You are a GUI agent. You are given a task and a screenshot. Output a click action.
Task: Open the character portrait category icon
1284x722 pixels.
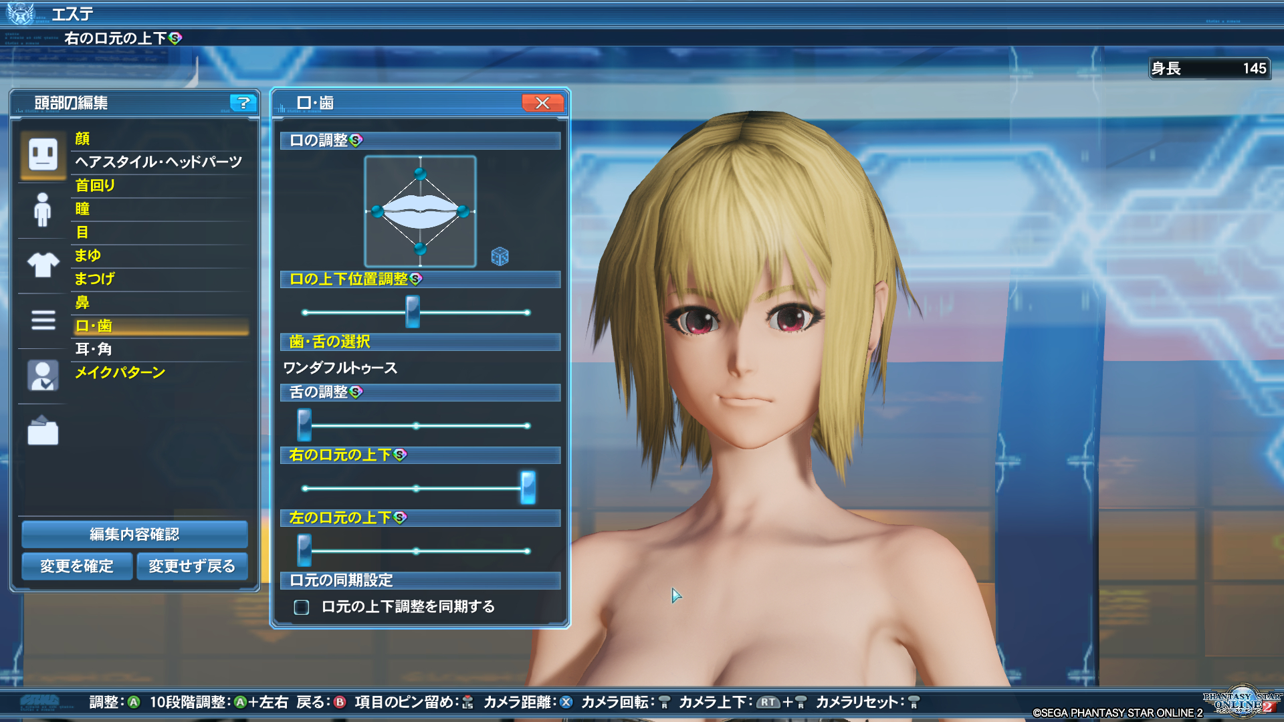[43, 375]
